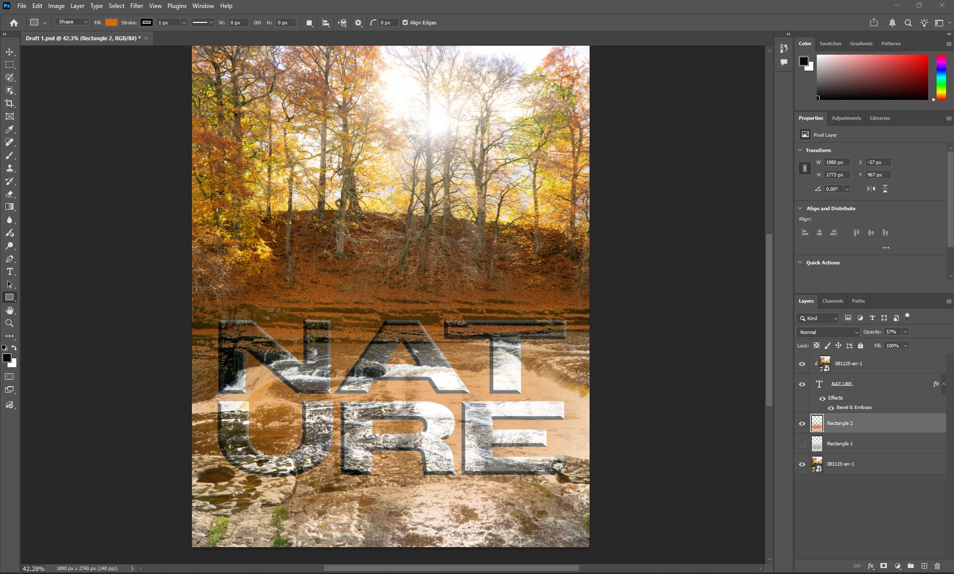Hide the Rectangle 2 layer

802,423
